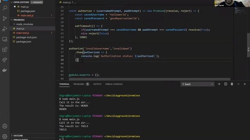Collapse the OPEN EDITORS section
Screen dimensions: 250x140
click(x=21, y=2)
